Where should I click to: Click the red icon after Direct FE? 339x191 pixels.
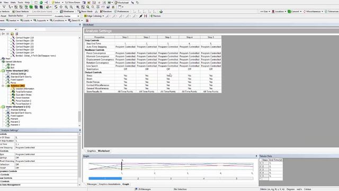tap(87, 20)
